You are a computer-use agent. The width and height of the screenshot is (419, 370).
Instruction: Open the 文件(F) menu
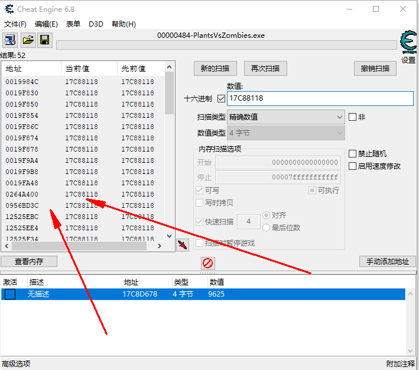pos(15,24)
